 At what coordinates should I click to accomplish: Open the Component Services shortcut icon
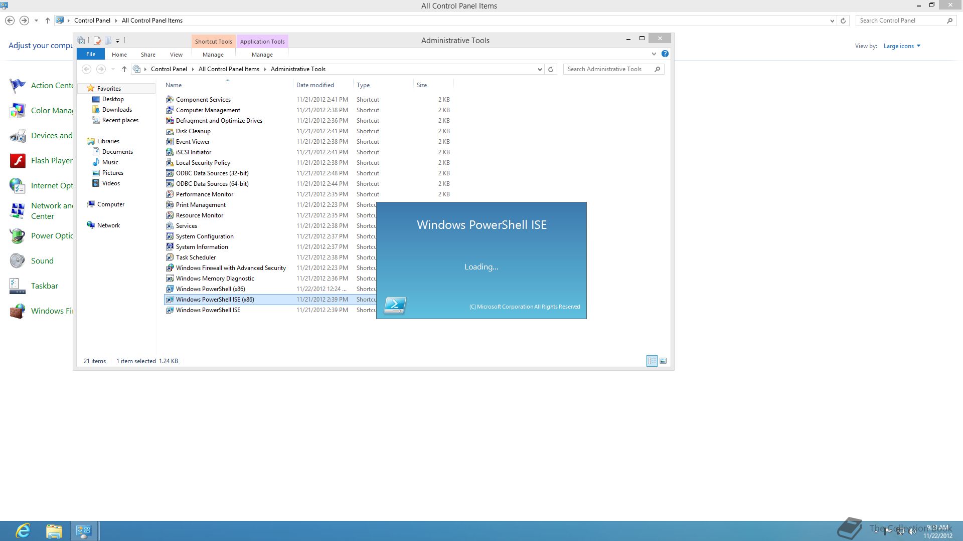tap(170, 100)
